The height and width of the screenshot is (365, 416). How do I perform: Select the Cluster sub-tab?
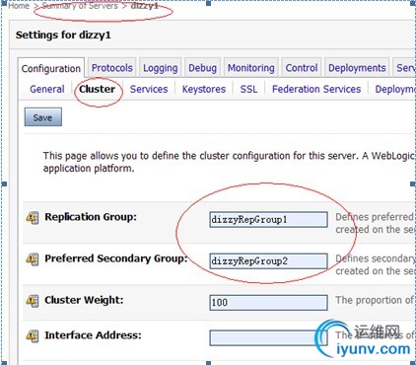click(x=98, y=89)
